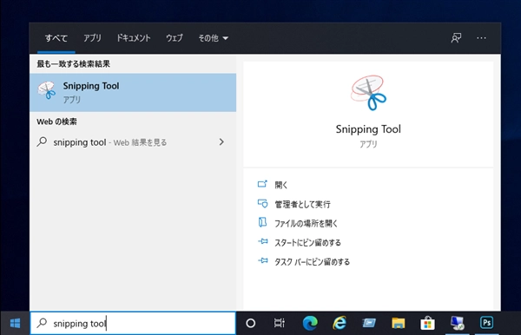This screenshot has width=521, height=335.
Task: Switch to the アプリ tab
Action: point(92,38)
